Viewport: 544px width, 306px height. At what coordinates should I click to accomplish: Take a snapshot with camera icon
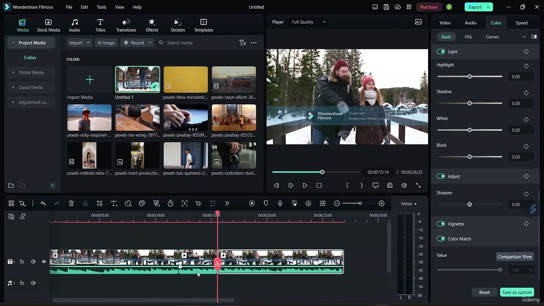point(390,185)
